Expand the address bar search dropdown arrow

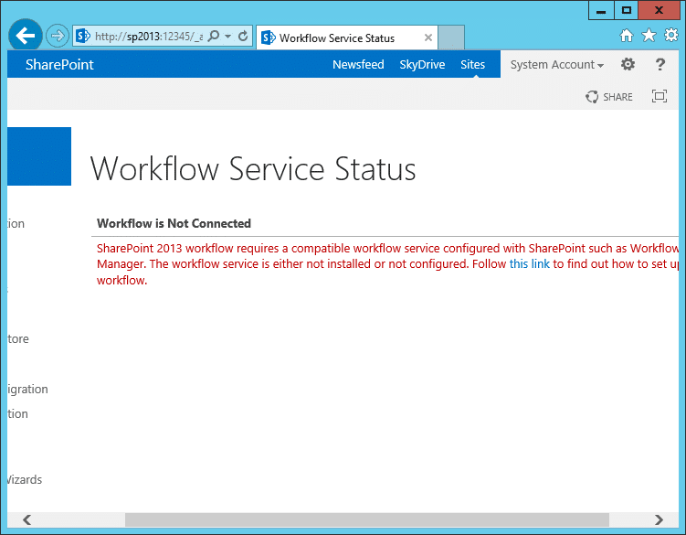coord(227,37)
